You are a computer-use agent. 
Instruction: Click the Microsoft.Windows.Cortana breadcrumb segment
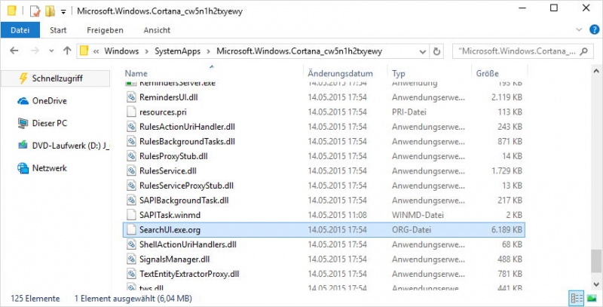click(299, 51)
